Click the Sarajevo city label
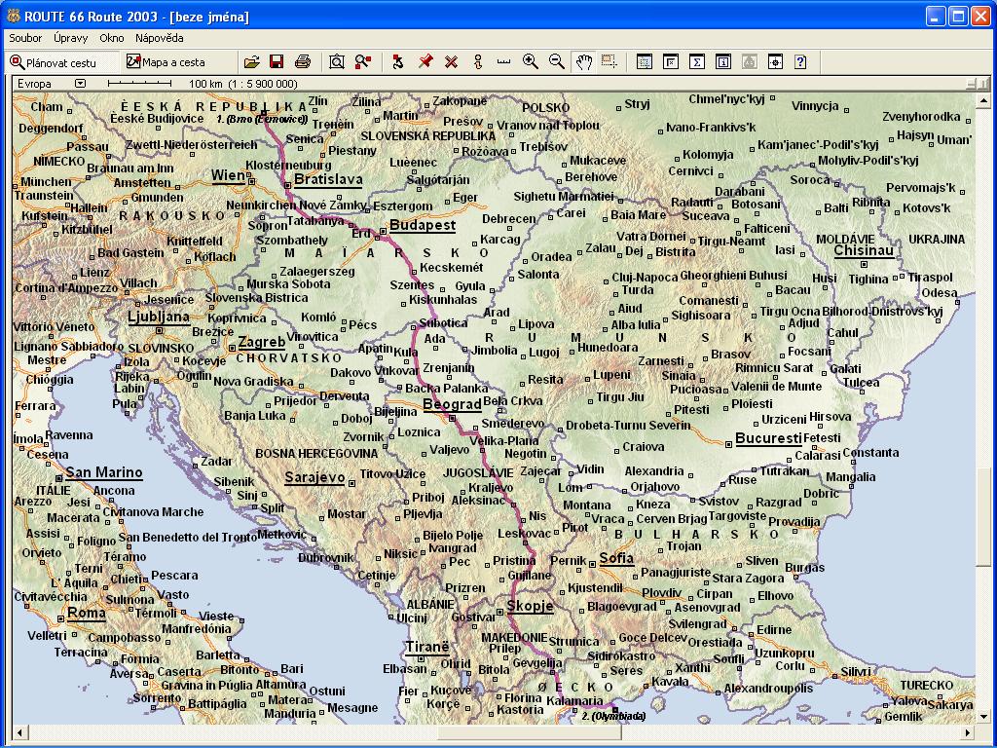The height and width of the screenshot is (748, 997). 314,477
